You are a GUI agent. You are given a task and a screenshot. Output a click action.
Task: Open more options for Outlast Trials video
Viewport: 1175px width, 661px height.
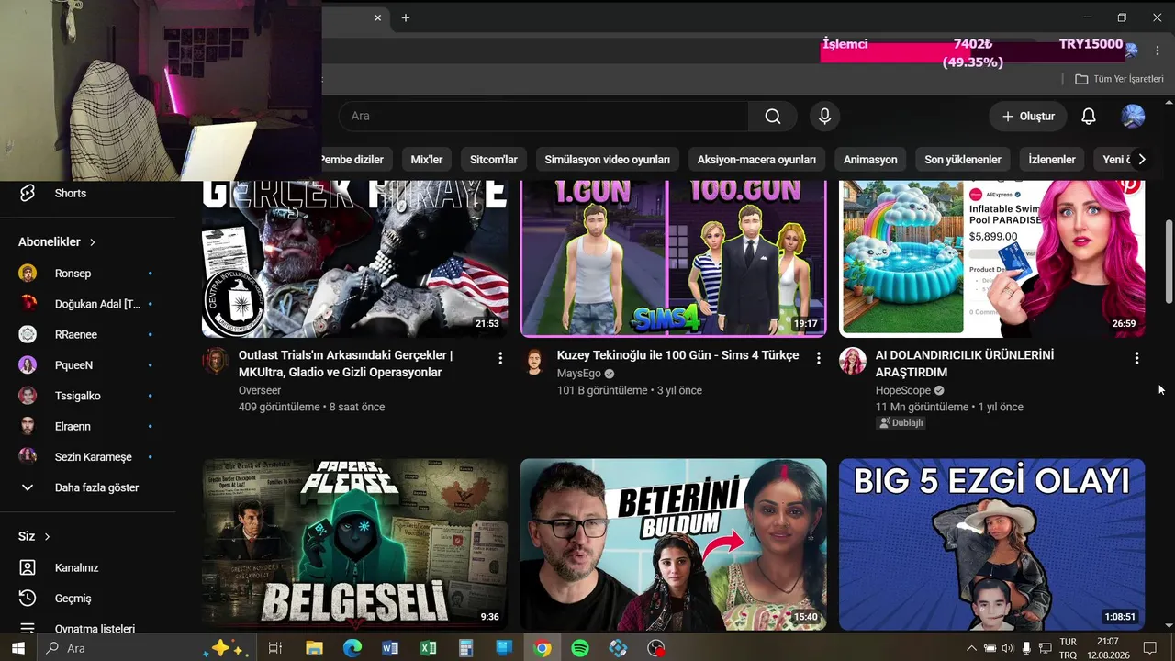[500, 358]
